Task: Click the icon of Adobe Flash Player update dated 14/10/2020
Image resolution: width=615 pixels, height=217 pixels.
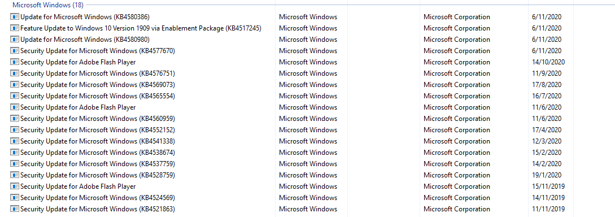Action: pyautogui.click(x=15, y=62)
